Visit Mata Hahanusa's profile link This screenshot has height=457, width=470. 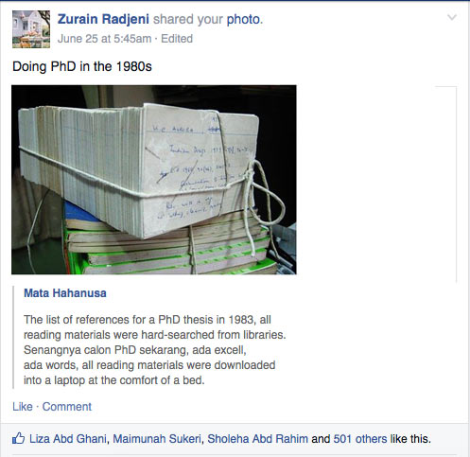(x=65, y=293)
